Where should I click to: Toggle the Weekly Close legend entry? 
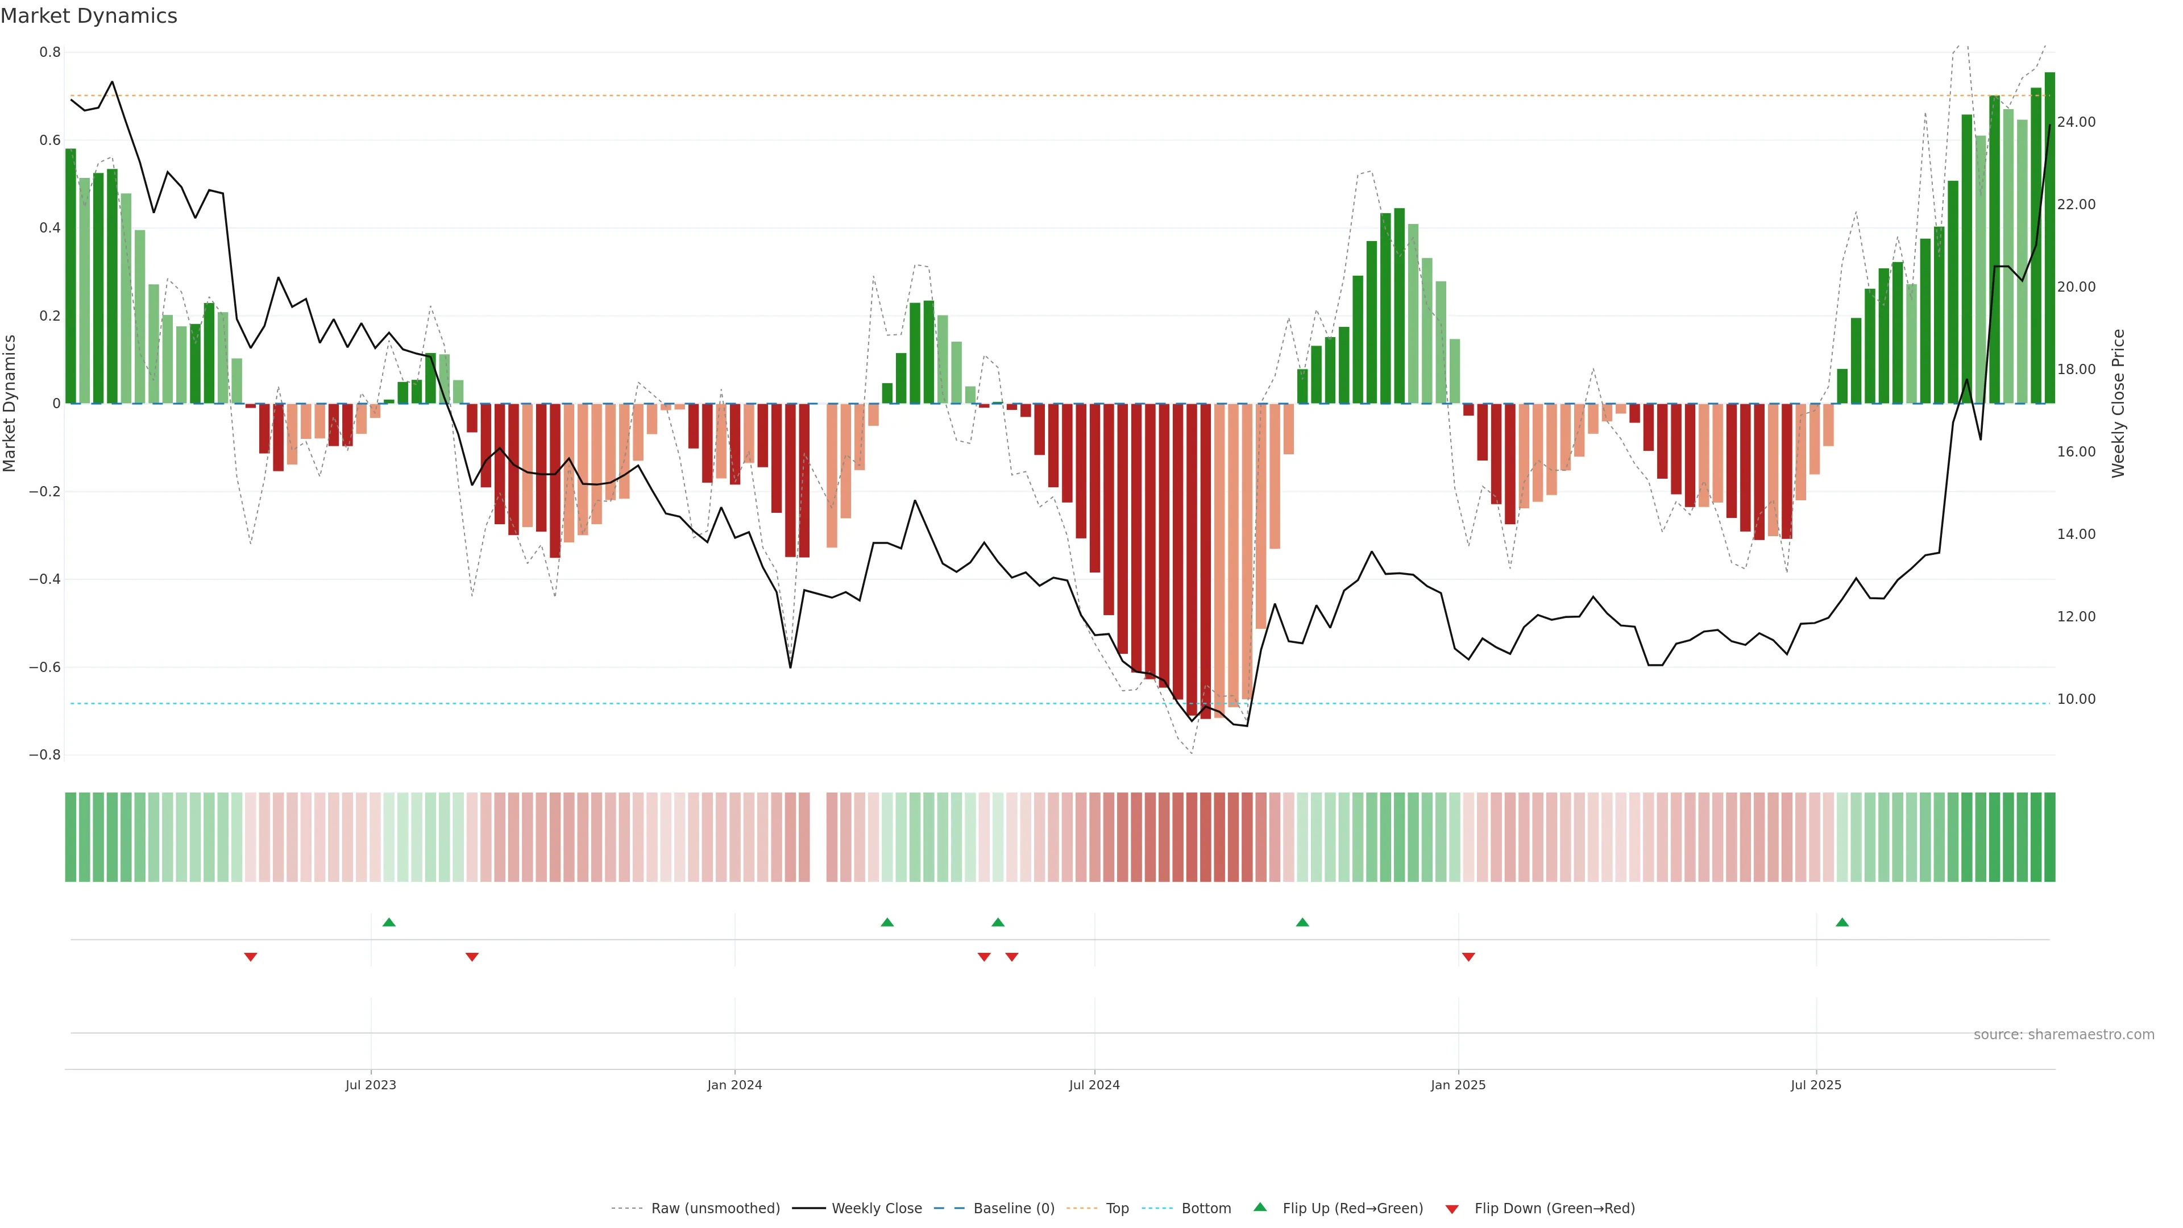(x=876, y=1209)
